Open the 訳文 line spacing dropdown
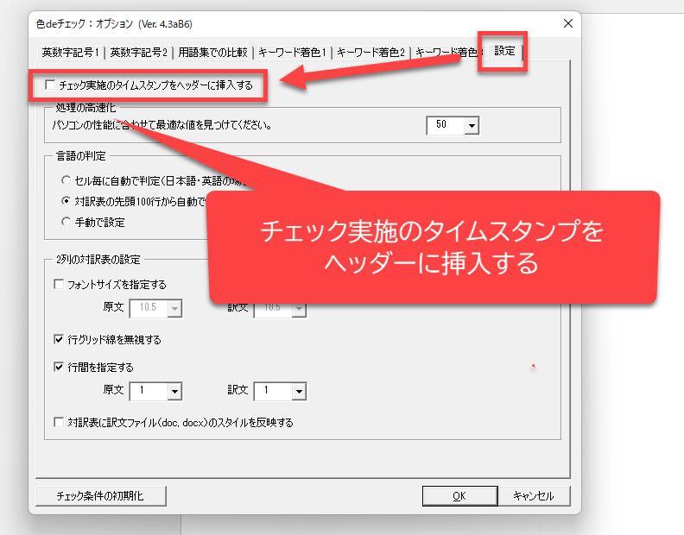Screen dimensions: 684x535 pos(298,392)
